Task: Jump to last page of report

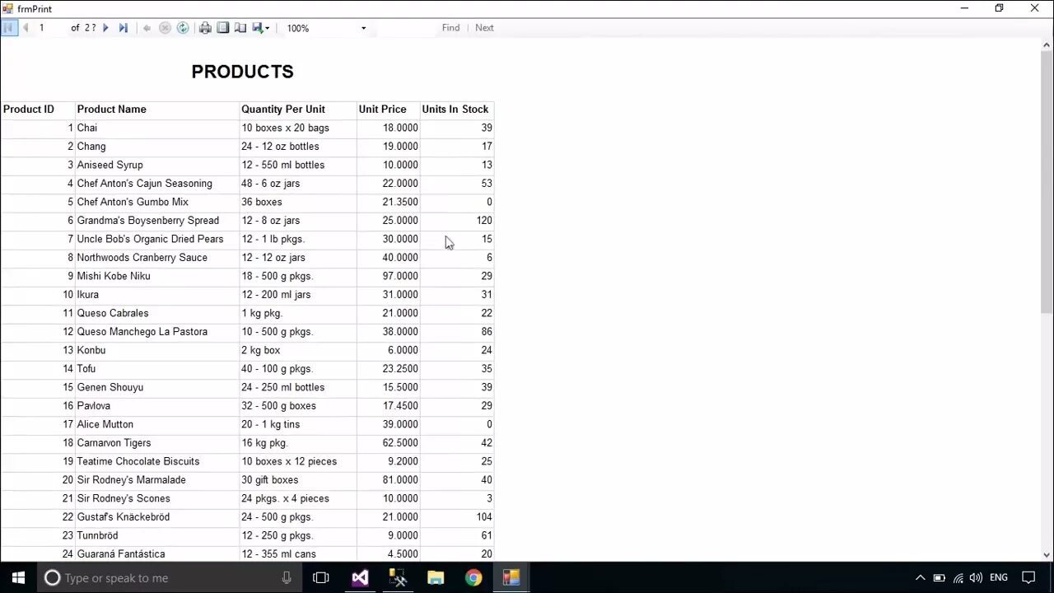Action: (123, 28)
